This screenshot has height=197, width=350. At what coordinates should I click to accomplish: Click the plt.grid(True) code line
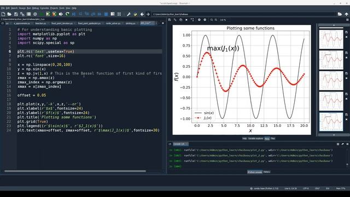click(x=33, y=121)
